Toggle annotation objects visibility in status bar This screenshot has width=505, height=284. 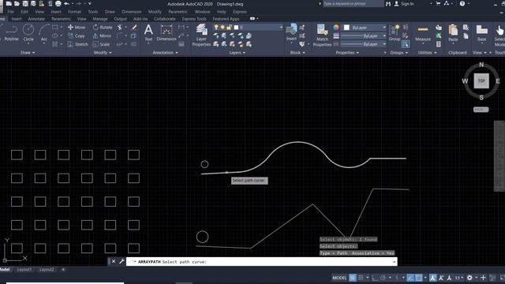(433, 278)
